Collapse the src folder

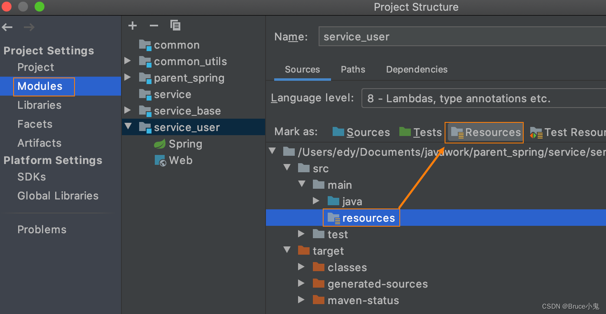point(287,168)
